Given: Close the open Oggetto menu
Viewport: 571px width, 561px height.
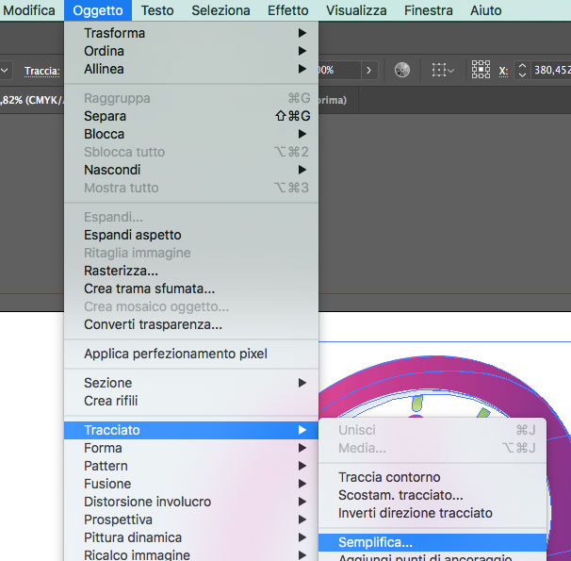Looking at the screenshot, I should [98, 10].
